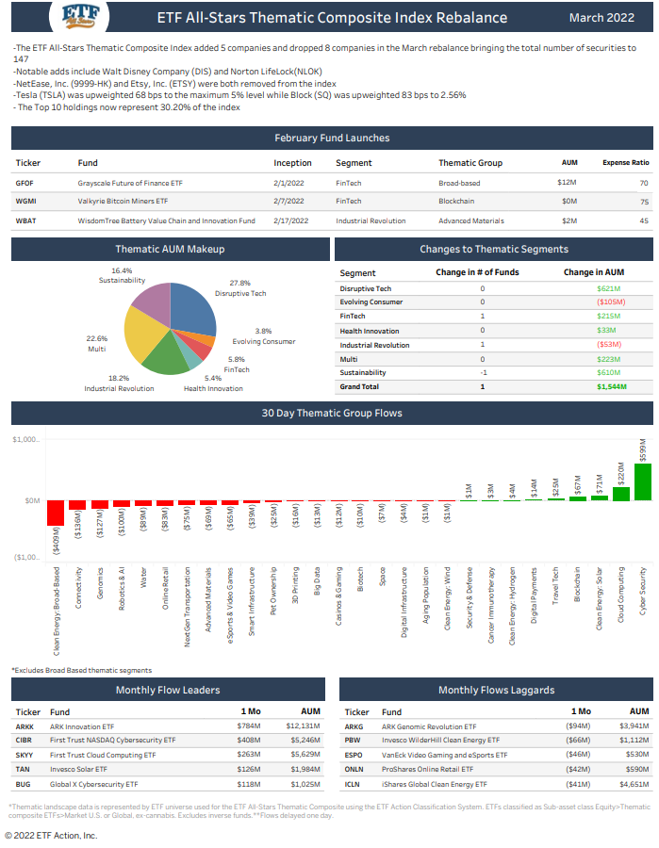Click the '27.8% Disruptive Tech' pie label

240,288
